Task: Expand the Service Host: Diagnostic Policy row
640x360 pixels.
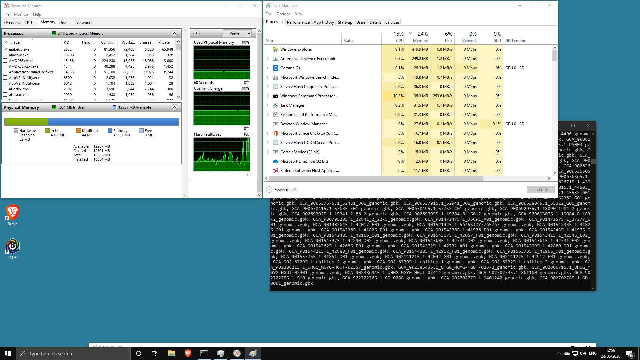Action: [x=267, y=87]
